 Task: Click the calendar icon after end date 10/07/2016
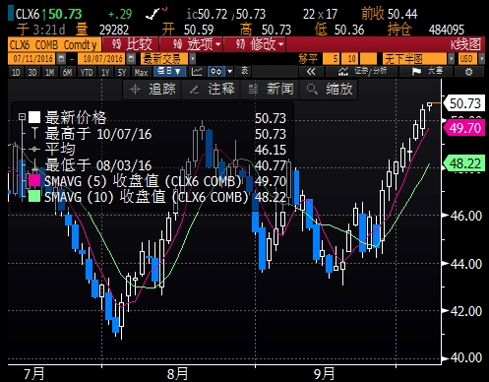(131, 59)
